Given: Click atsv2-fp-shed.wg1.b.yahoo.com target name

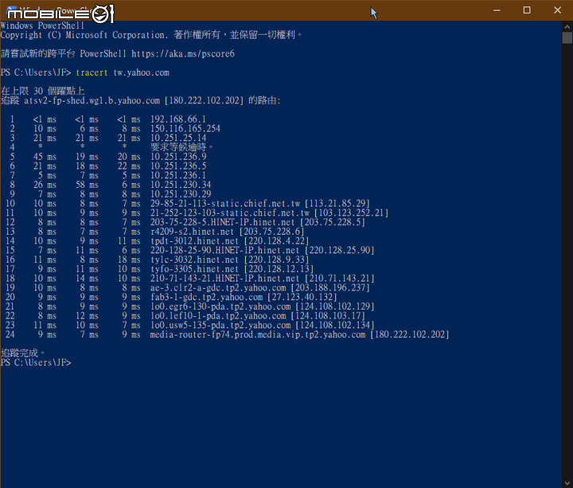Looking at the screenshot, I should coord(92,100).
